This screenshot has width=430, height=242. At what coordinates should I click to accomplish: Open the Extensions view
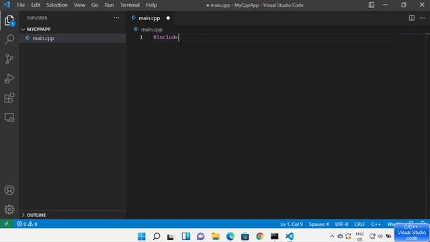pyautogui.click(x=9, y=98)
